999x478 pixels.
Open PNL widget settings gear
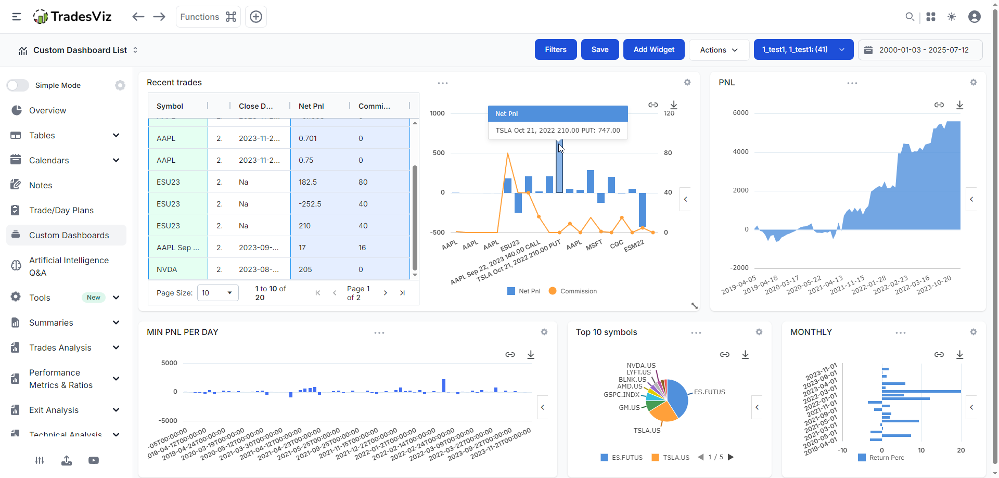[x=974, y=82]
